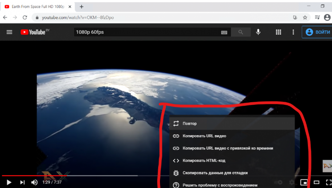Open miniplayer with the miniplayer icon
The image size is (332, 188).
[x=304, y=182]
